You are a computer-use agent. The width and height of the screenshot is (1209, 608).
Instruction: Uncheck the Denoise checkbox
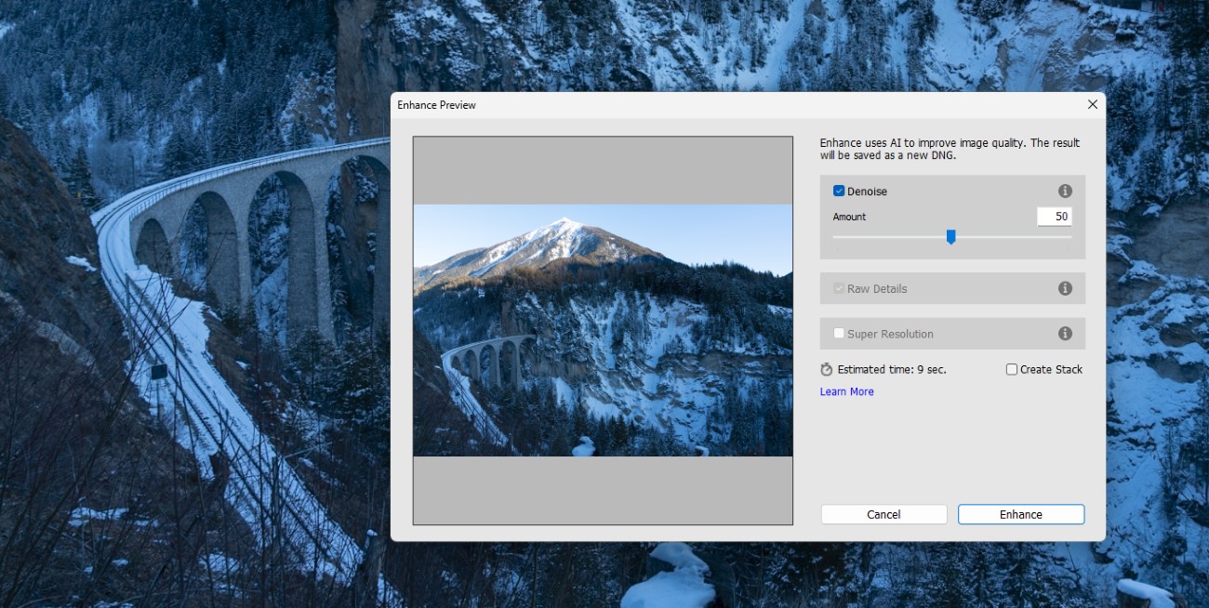(839, 192)
